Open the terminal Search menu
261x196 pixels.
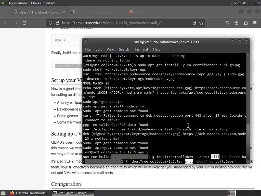(x=124, y=49)
